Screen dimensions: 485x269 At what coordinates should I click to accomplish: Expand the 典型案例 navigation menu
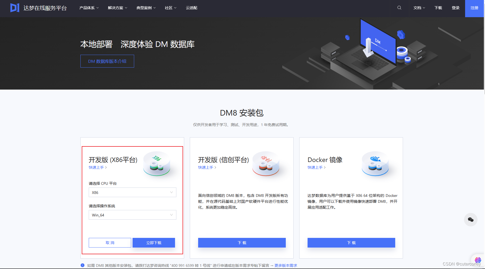click(146, 8)
